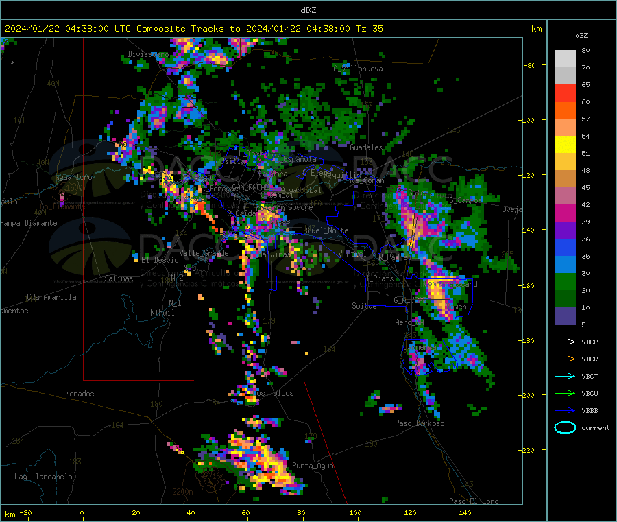Click the '120' km bottom axis tick
Screen dimensions: 617x522
coord(410,513)
